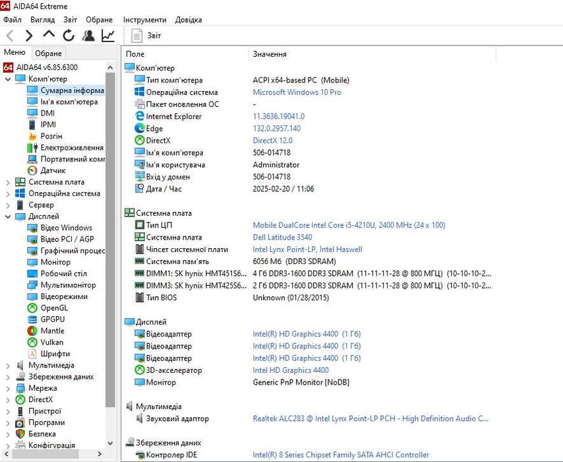563x462 pixels.
Task: Switch to the Обране sidebar tab
Action: point(49,53)
